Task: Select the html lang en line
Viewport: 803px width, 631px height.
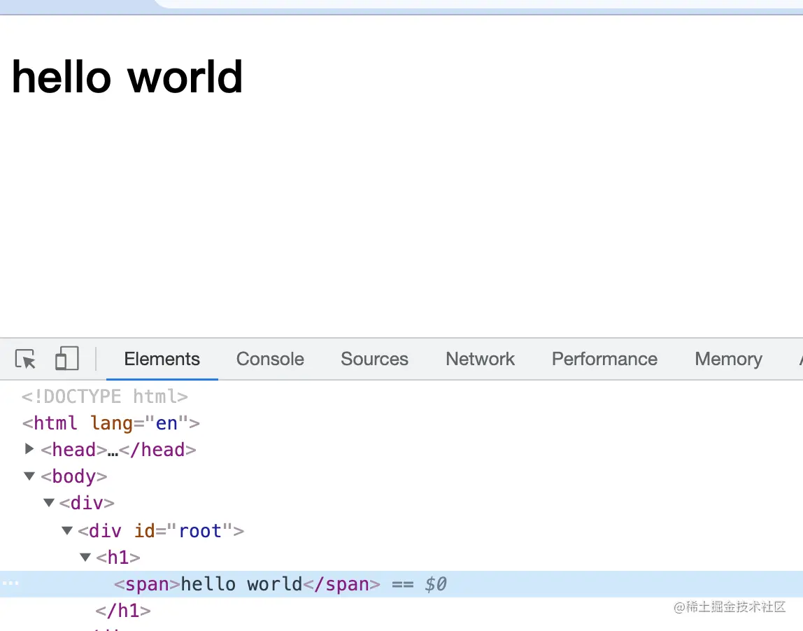Action: click(111, 423)
